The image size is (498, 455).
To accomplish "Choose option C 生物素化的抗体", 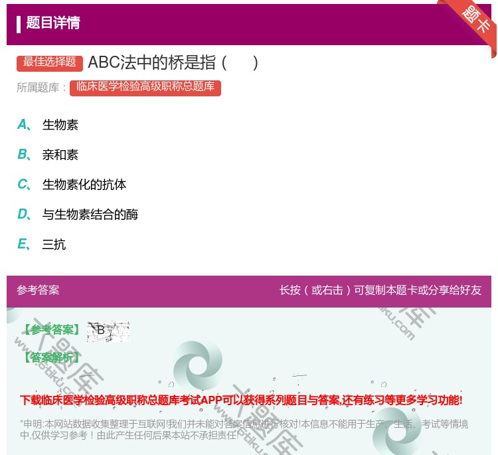I will (72, 184).
